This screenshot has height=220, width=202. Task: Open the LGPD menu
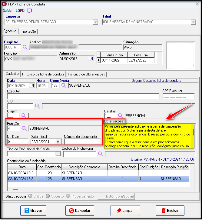pos(20,11)
